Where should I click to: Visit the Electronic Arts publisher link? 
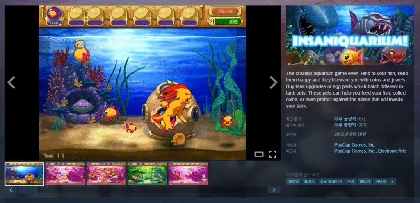coord(392,151)
